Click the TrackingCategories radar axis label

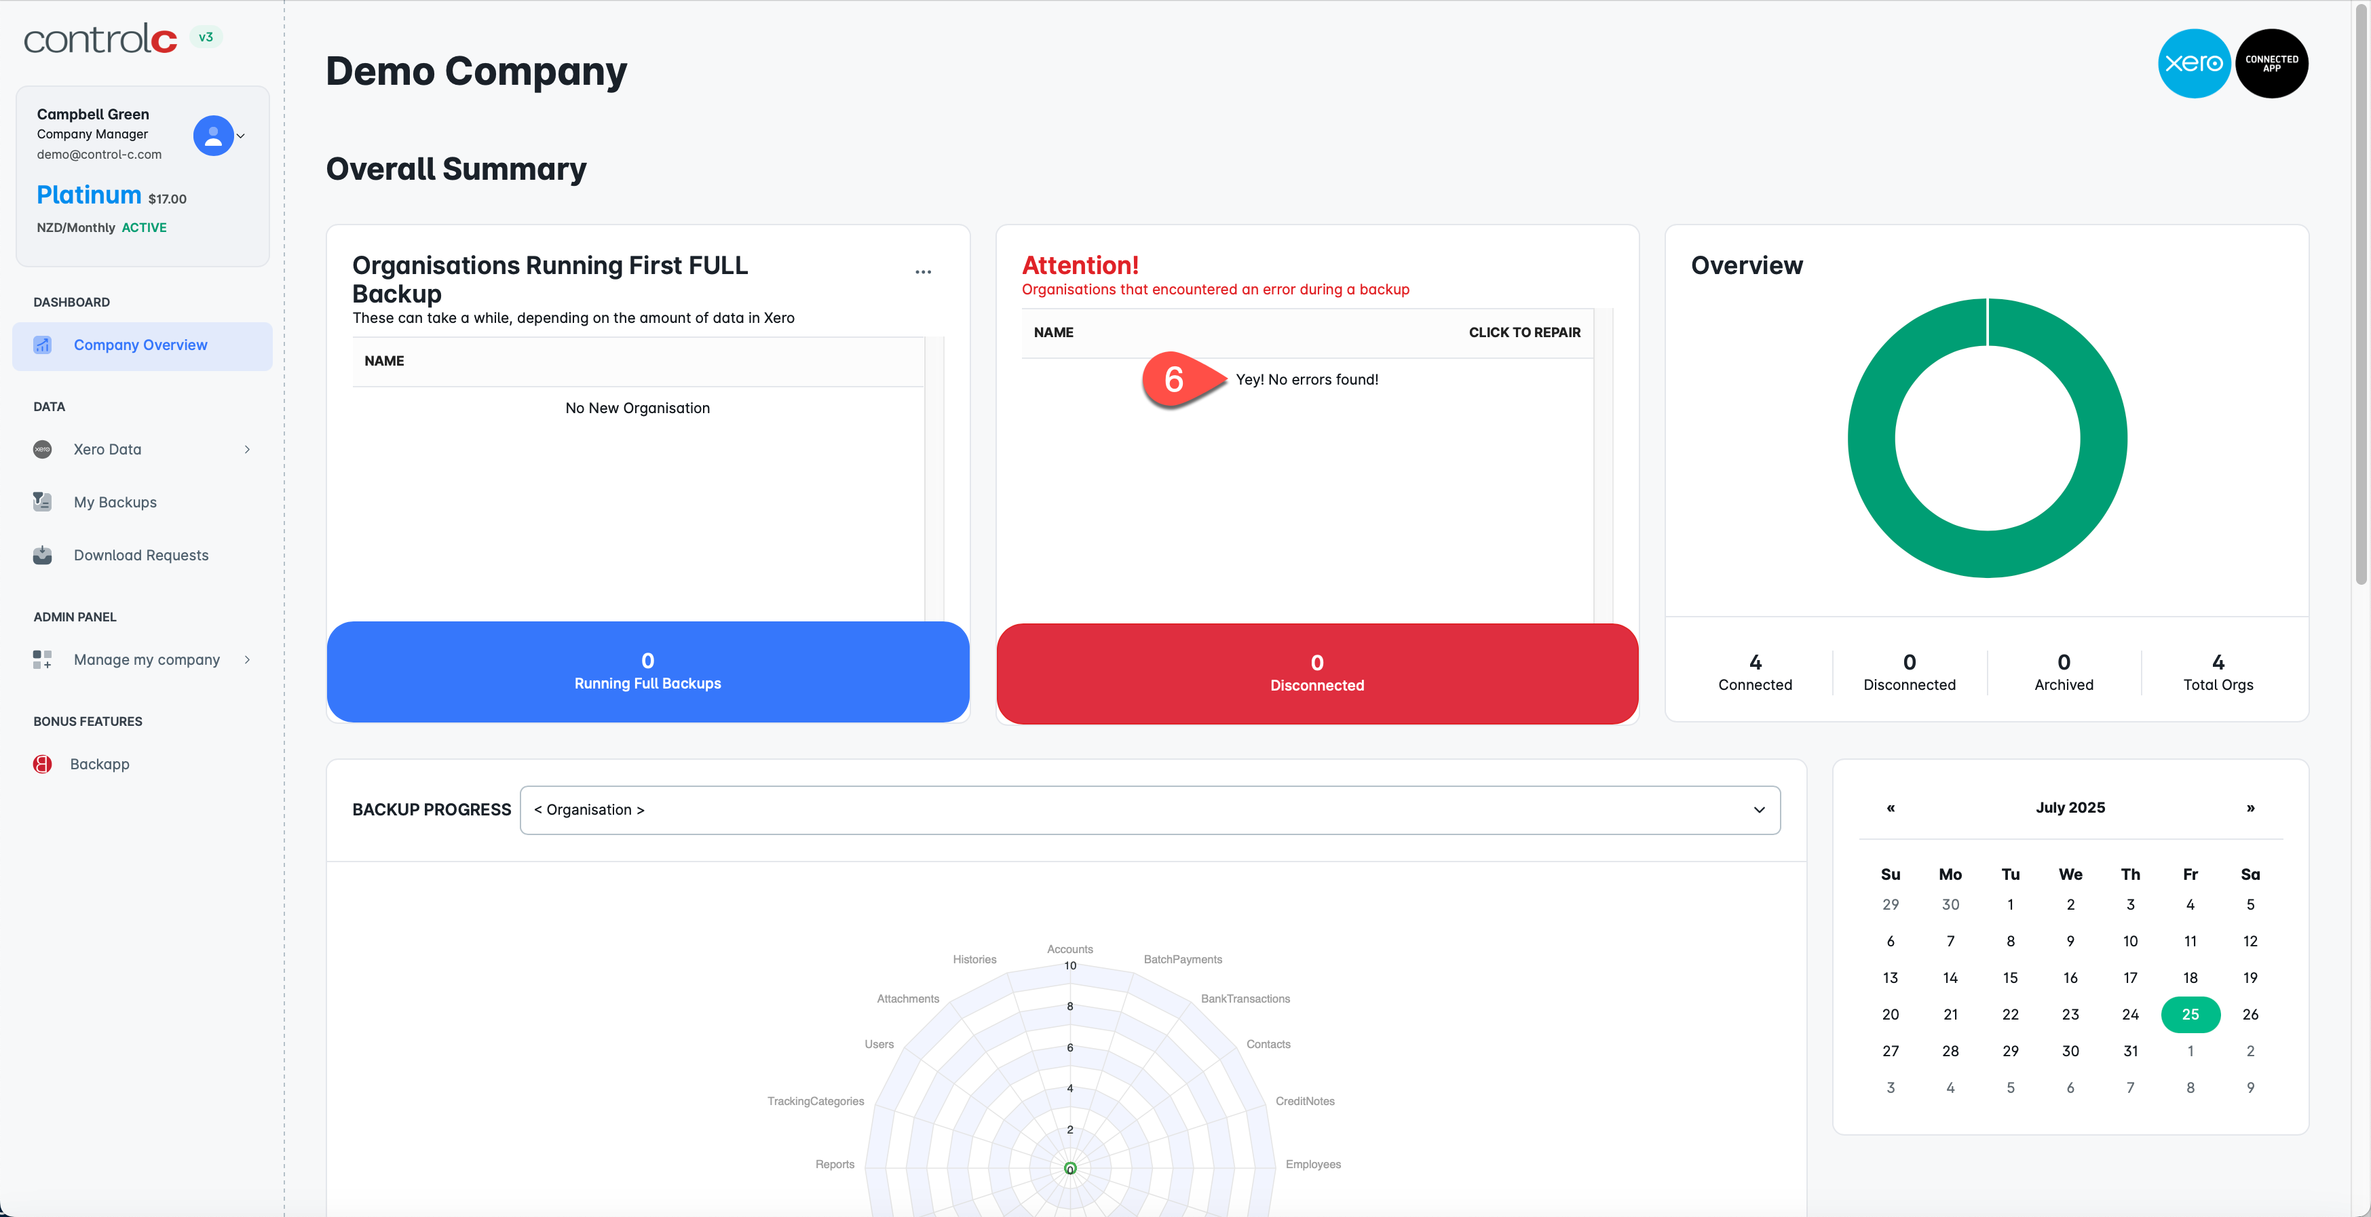coord(816,1101)
